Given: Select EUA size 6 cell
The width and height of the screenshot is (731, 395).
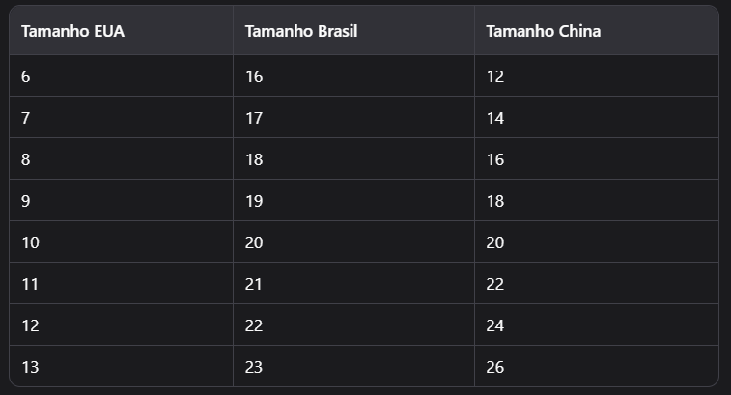Looking at the screenshot, I should coord(26,76).
